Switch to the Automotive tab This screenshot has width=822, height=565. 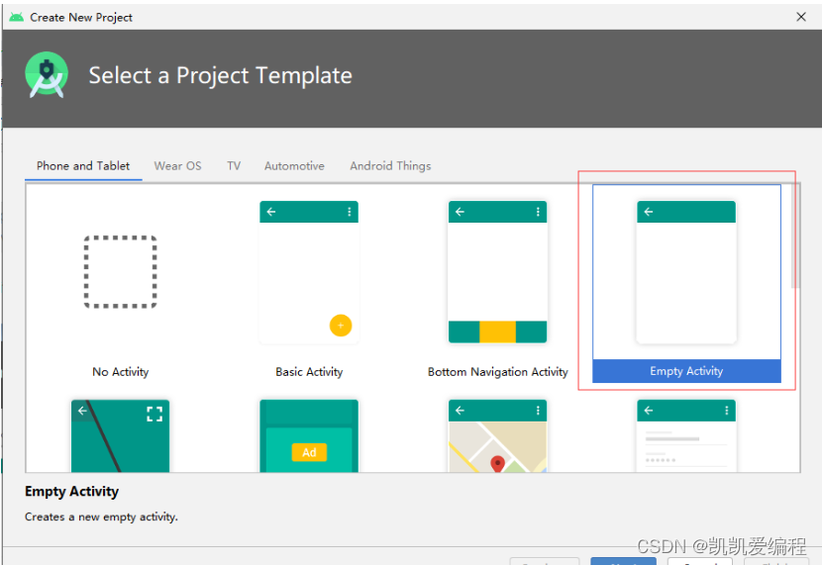294,166
